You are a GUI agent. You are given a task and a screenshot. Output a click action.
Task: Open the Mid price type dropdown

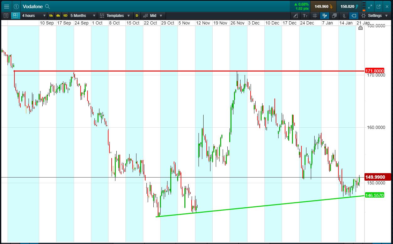[153, 15]
